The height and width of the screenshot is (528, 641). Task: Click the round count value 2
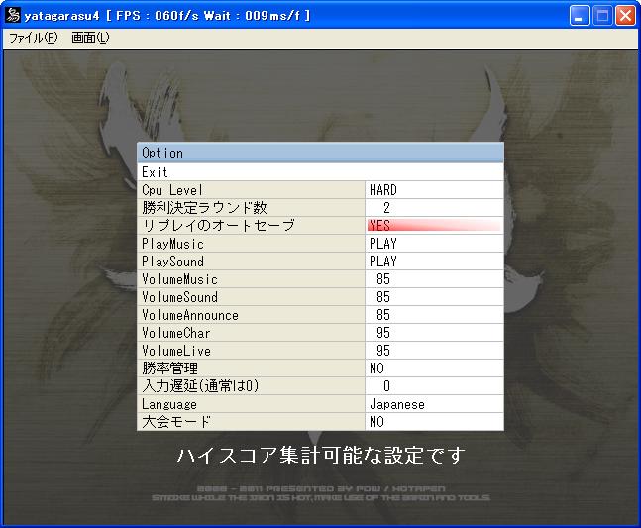tap(434, 208)
